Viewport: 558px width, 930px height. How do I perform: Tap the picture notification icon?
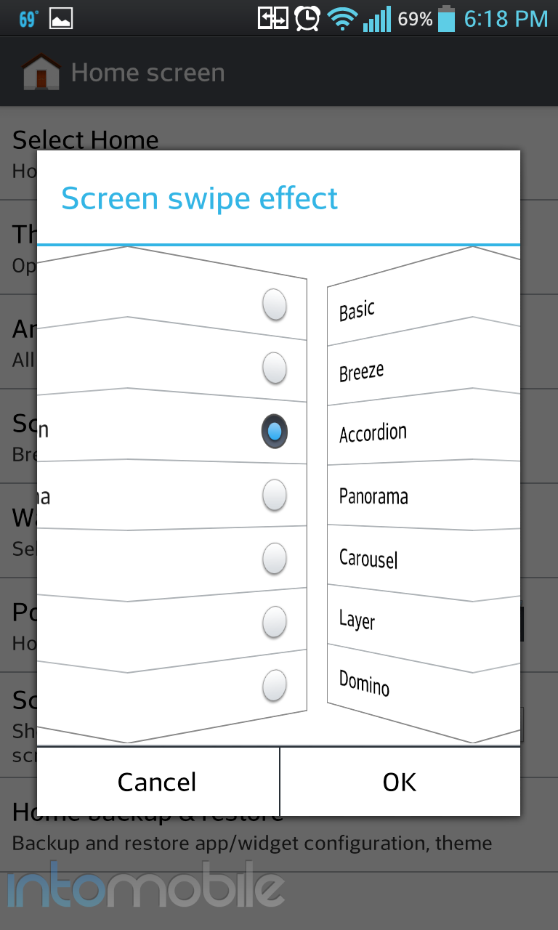pos(61,20)
